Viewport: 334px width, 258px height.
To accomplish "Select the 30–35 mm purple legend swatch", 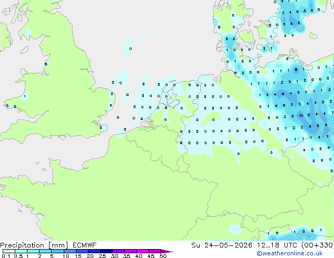I will [x=118, y=251].
